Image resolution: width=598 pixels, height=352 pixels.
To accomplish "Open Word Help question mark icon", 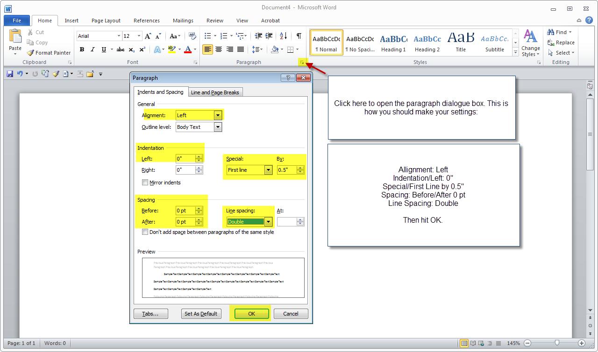I will click(589, 20).
